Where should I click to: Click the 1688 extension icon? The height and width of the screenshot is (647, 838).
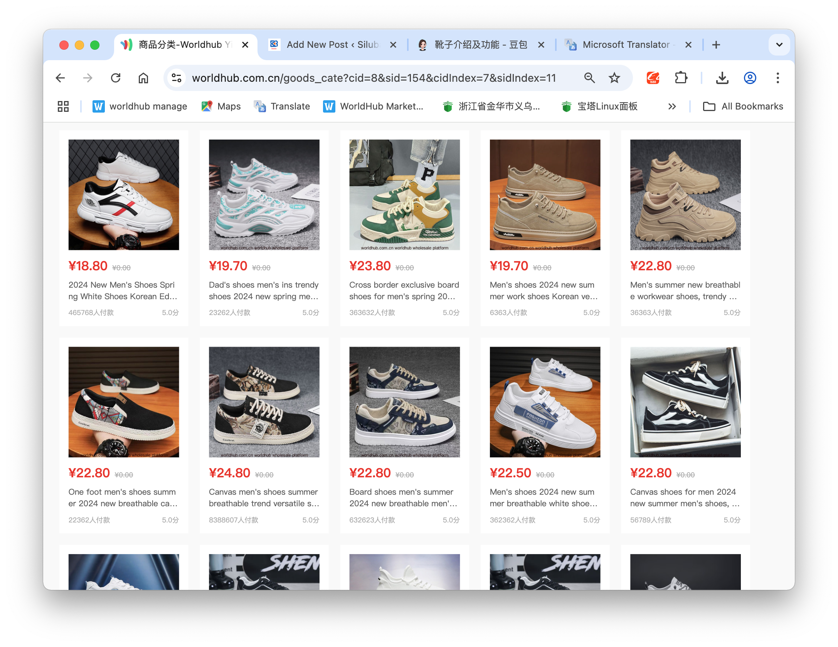pyautogui.click(x=653, y=78)
